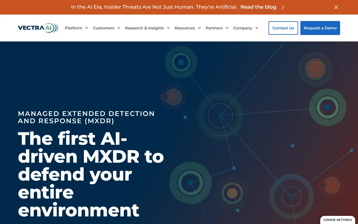Open Cookie Settings
Screen dimensions: 358x224
(338, 220)
